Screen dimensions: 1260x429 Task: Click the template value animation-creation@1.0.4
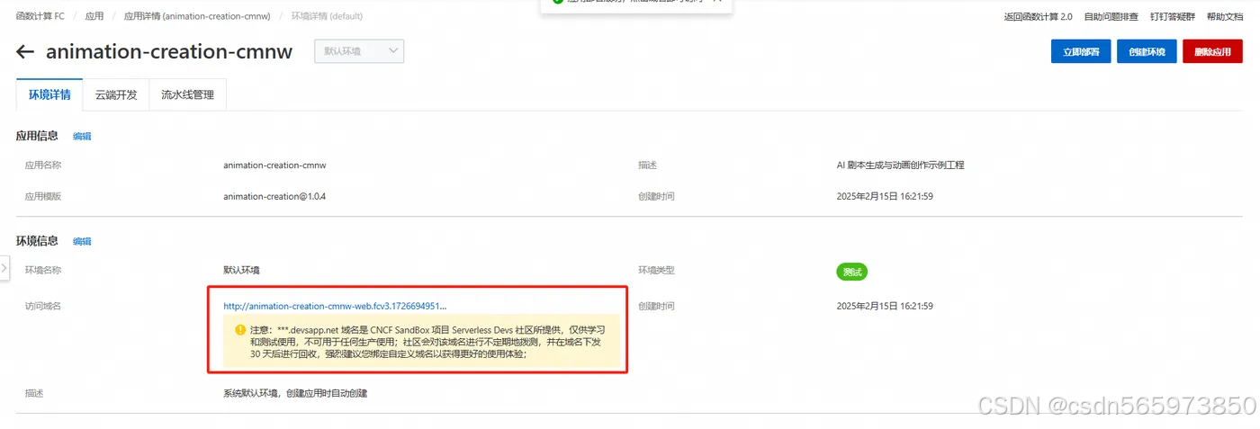[274, 196]
